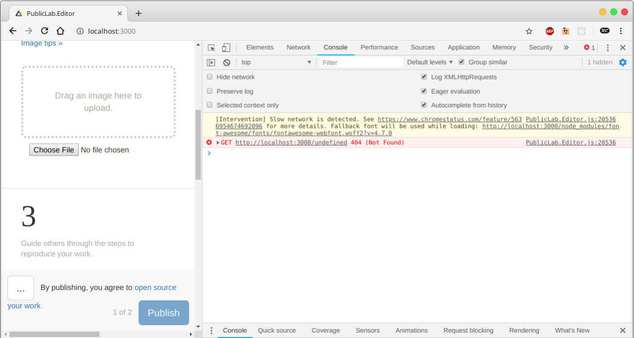Open Rendering drawer tab
634x338 pixels.
pos(524,331)
